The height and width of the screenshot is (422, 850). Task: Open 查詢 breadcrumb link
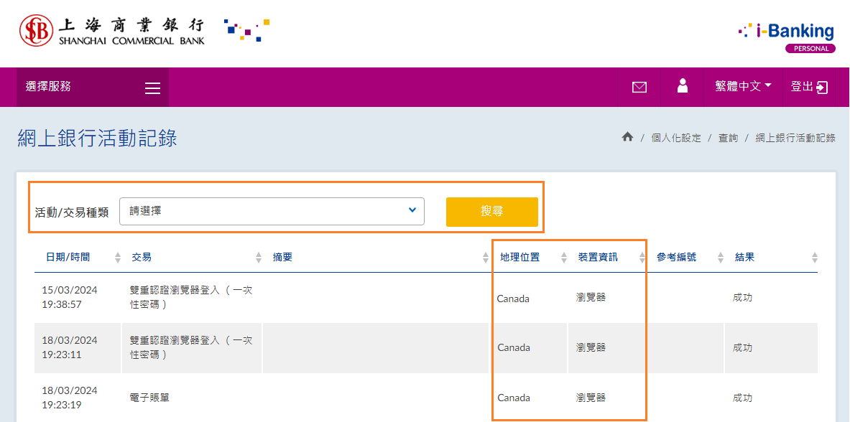tap(728, 138)
